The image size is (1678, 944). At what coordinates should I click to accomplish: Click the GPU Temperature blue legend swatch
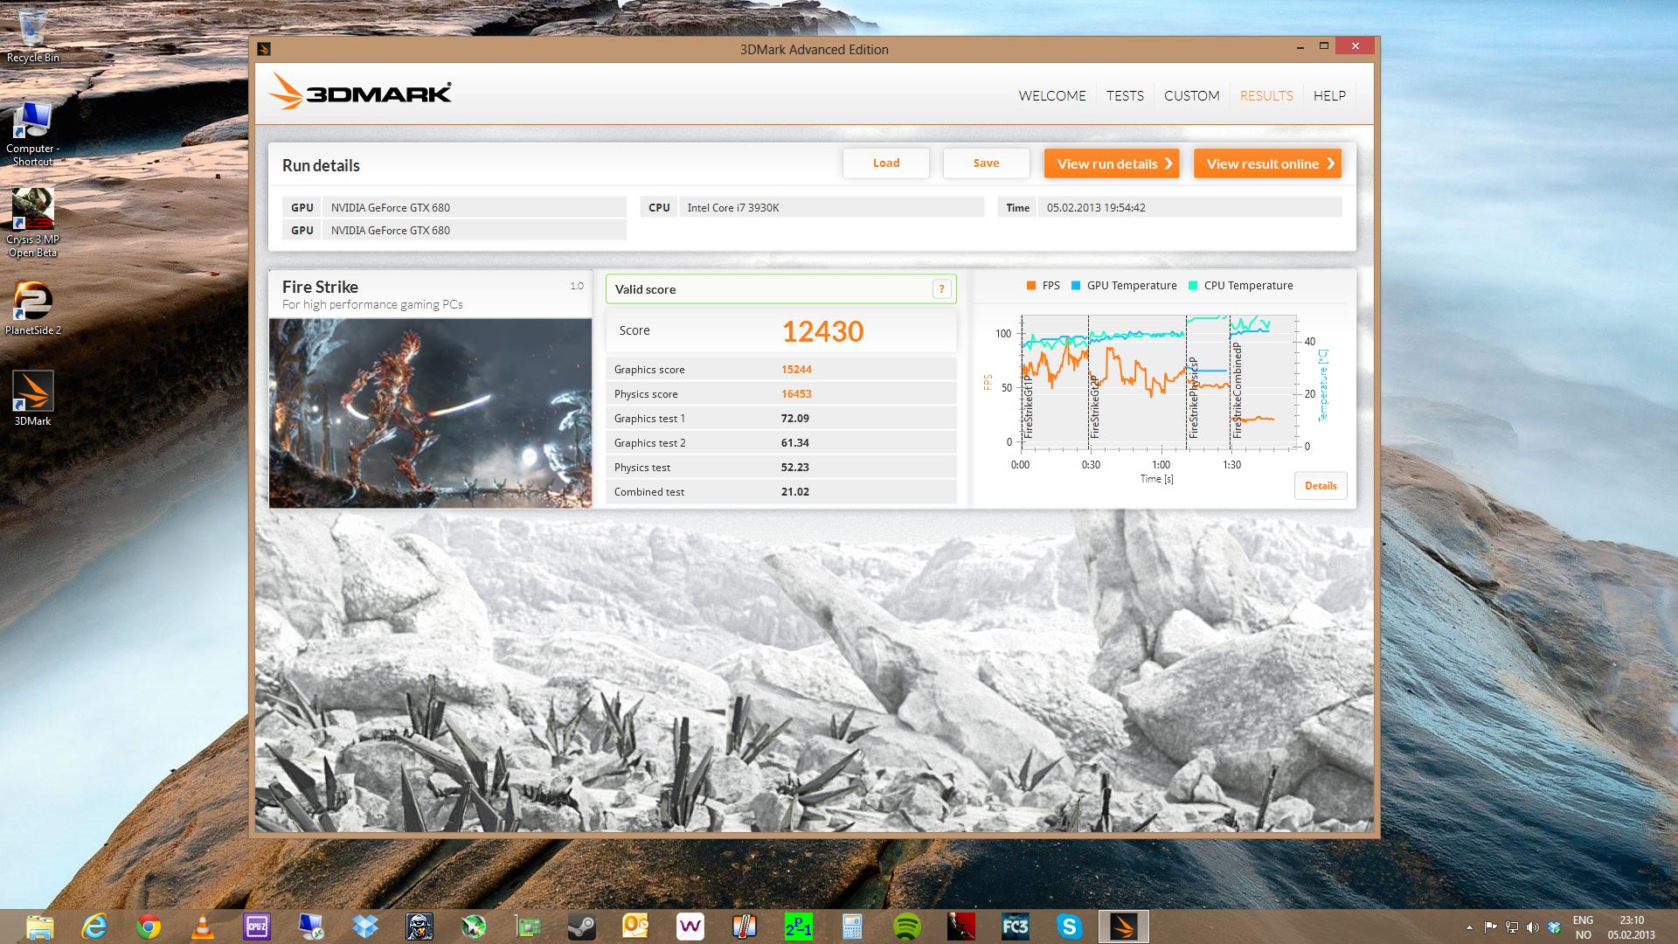1076,286
